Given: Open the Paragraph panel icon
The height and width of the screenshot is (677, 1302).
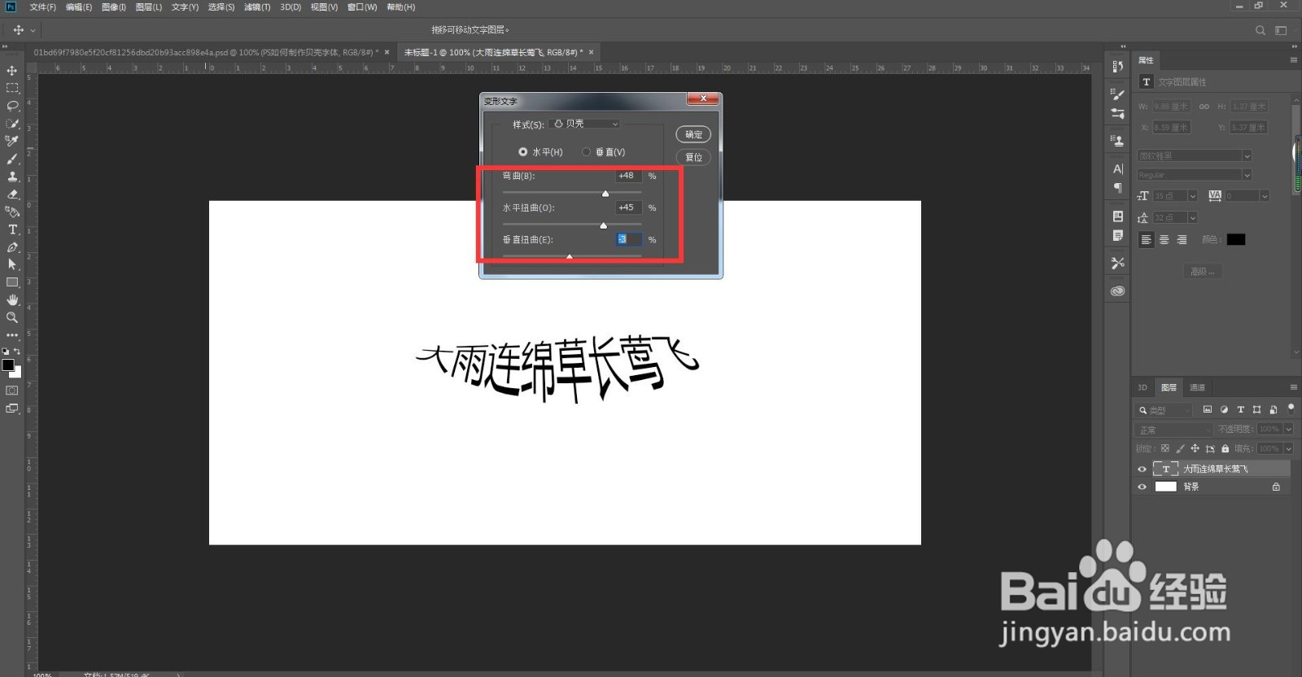Looking at the screenshot, I should (1118, 188).
